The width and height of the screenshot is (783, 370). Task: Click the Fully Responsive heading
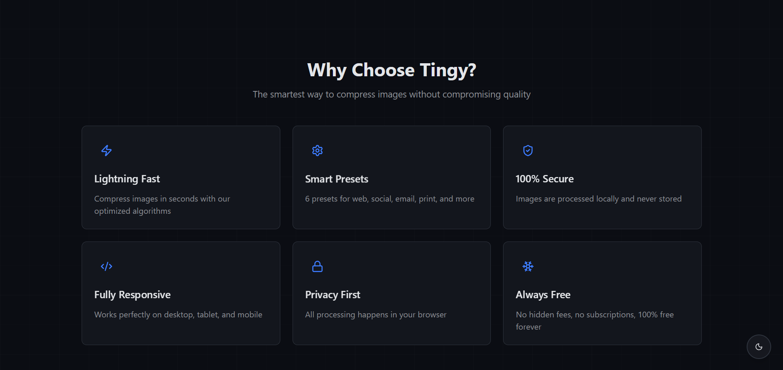[x=132, y=295]
